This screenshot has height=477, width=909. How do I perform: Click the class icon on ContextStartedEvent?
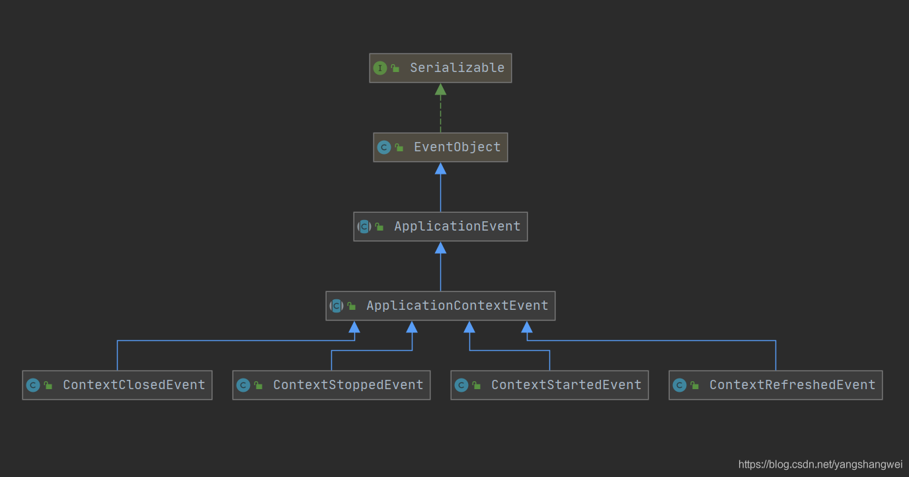[461, 385]
